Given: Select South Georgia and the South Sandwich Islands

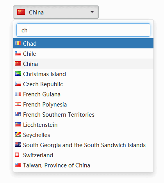Looking at the screenshot, I should tap(83, 145).
